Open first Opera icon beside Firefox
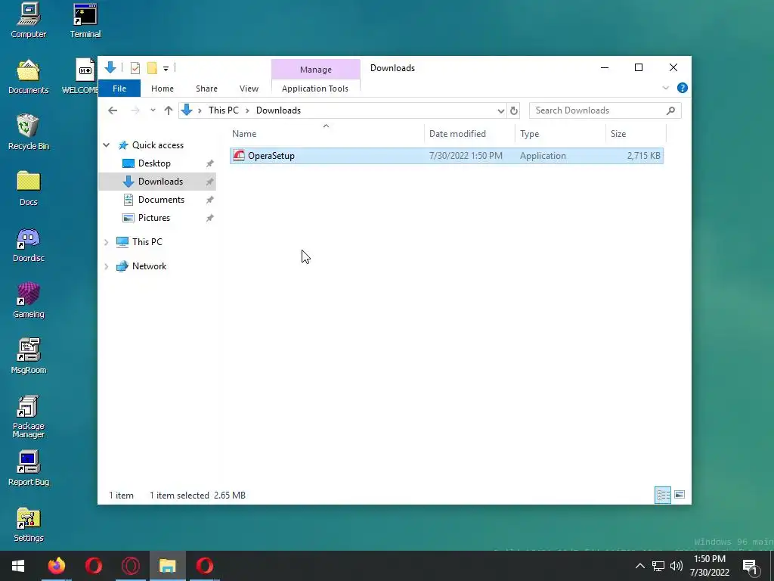 pos(93,566)
